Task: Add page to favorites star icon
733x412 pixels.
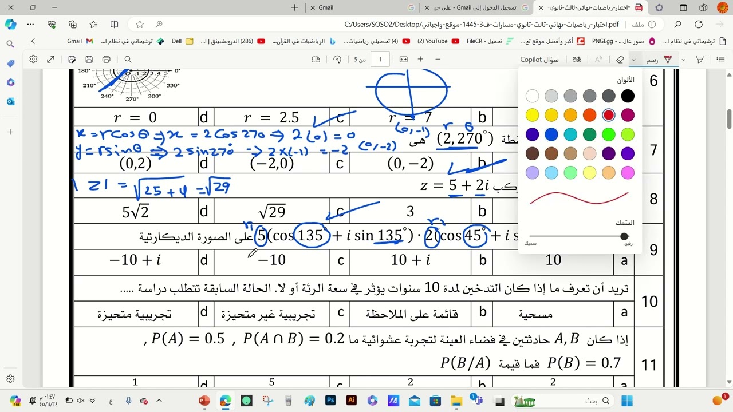Action: pos(140,25)
